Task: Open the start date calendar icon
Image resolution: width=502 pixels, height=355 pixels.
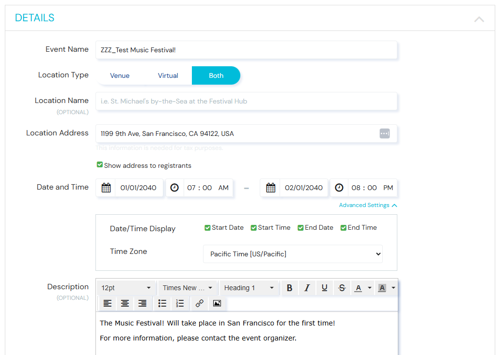Action: tap(106, 188)
